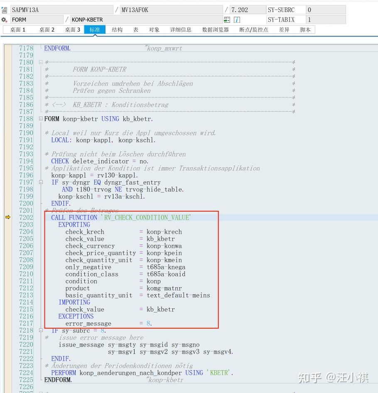The width and height of the screenshot is (378, 393).
Task: Collapse the IF sy-dyngr block
Action: [39, 182]
